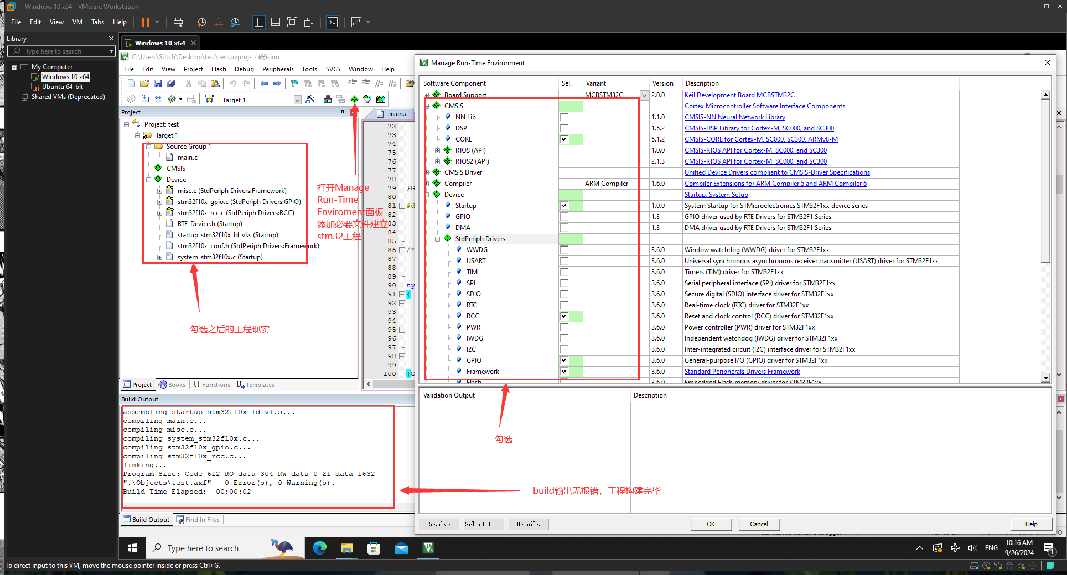Image resolution: width=1067 pixels, height=575 pixels.
Task: Enable the TIM driver checkbox
Action: (x=564, y=272)
